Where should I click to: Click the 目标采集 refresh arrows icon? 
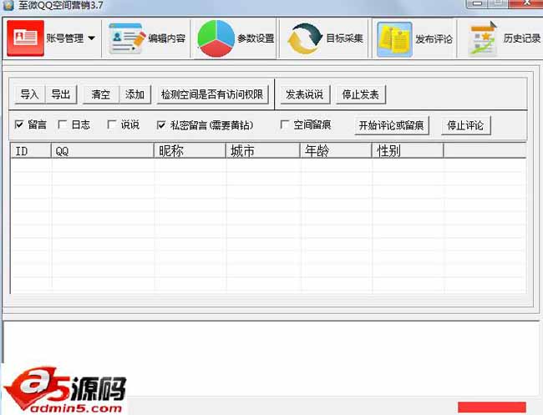click(x=305, y=38)
